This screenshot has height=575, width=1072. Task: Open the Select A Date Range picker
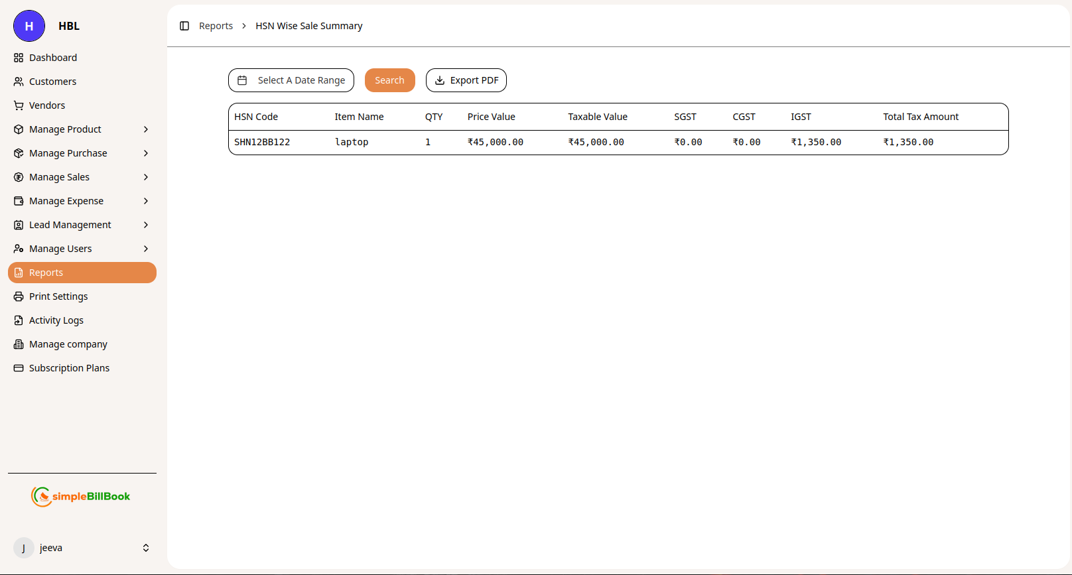pyautogui.click(x=291, y=80)
